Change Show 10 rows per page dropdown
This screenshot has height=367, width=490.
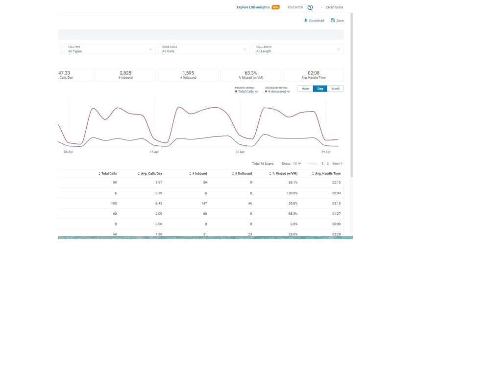tap(296, 163)
